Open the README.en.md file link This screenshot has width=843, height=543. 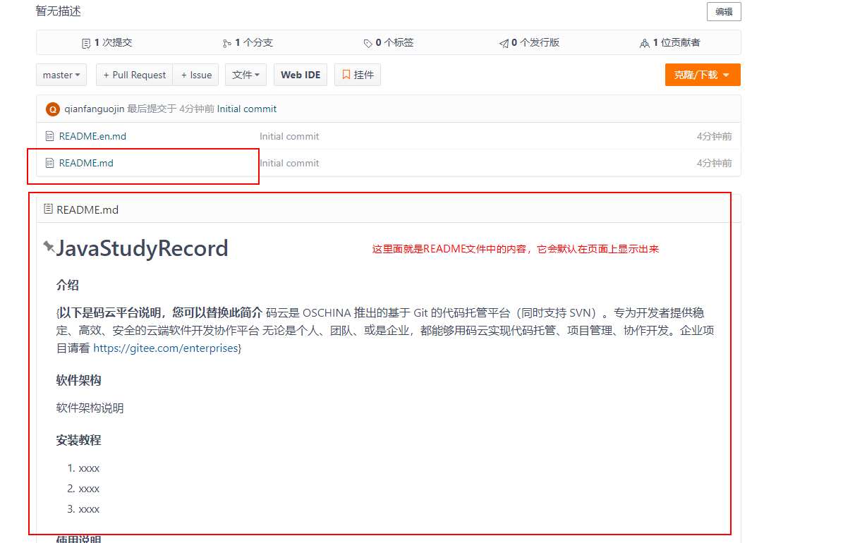(92, 136)
